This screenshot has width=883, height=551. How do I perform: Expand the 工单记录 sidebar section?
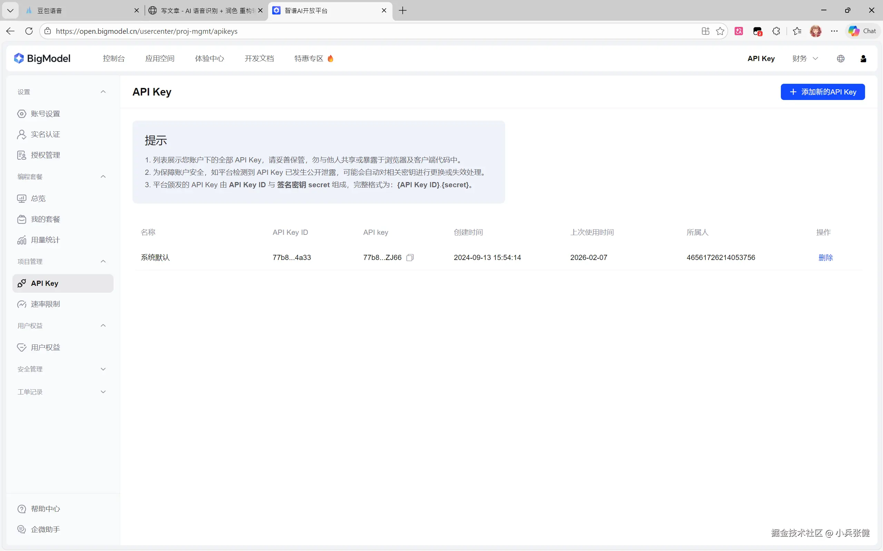pyautogui.click(x=103, y=392)
